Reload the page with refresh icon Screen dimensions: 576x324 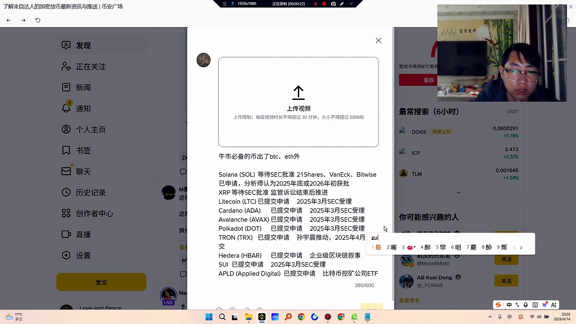pos(38,20)
